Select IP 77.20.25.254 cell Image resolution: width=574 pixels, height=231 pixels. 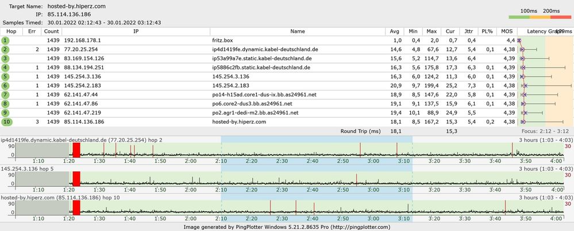pyautogui.click(x=80, y=49)
